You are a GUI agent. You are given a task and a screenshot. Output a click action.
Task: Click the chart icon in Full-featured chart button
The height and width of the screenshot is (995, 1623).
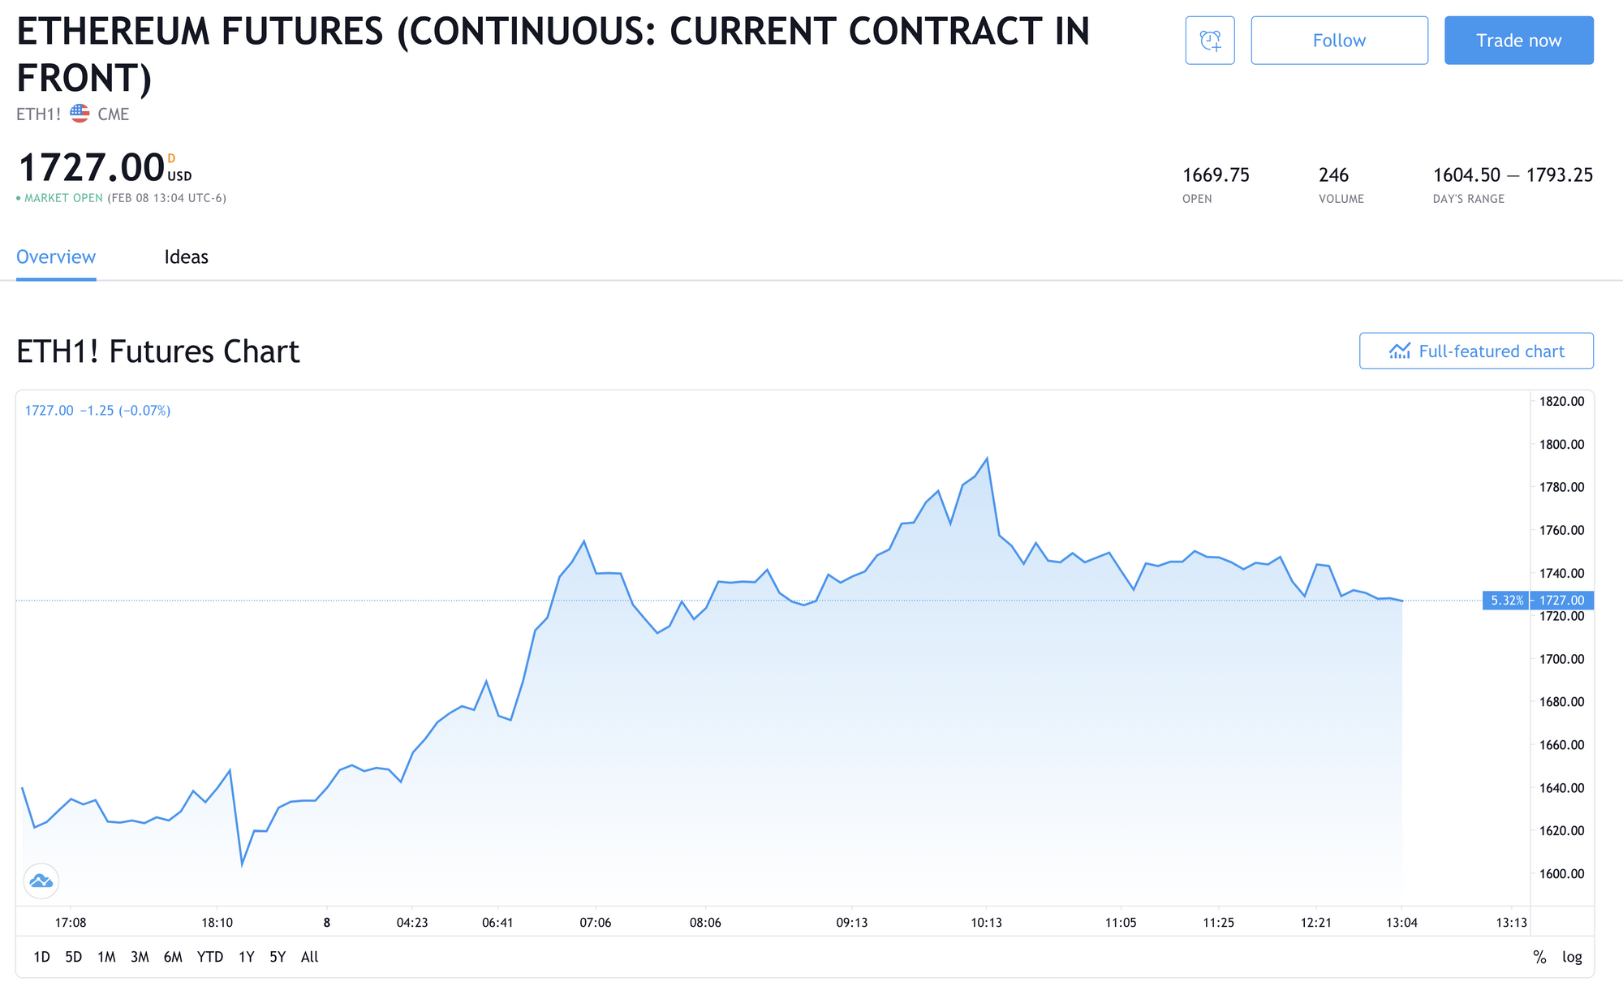1399,351
